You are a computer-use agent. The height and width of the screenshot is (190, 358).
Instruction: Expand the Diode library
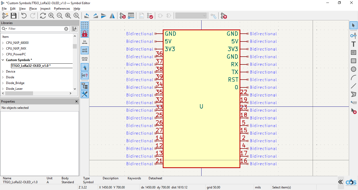click(x=3, y=77)
